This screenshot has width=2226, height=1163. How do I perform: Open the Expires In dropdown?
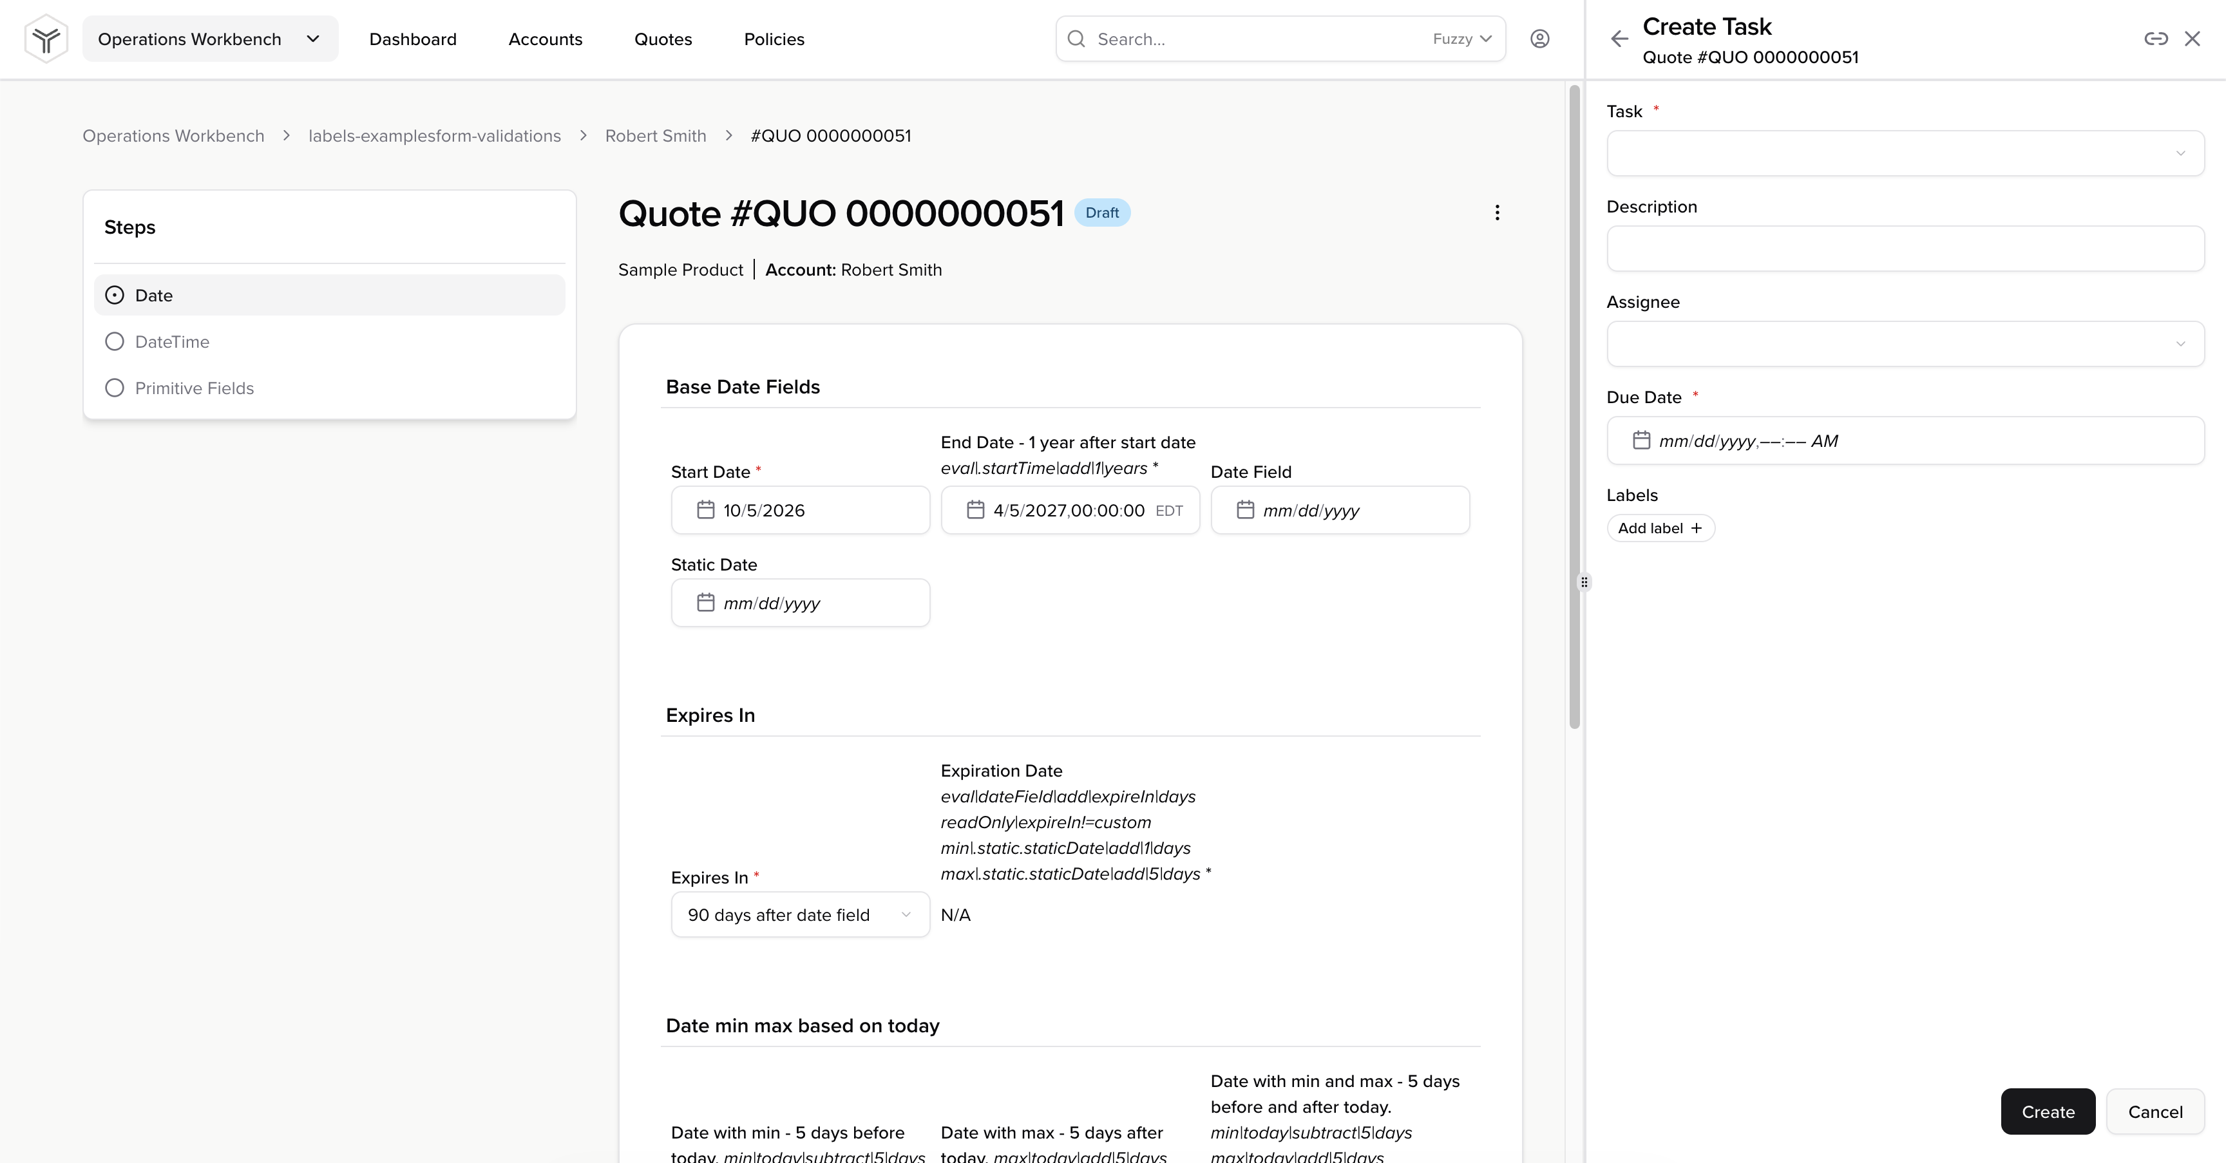[x=800, y=914]
